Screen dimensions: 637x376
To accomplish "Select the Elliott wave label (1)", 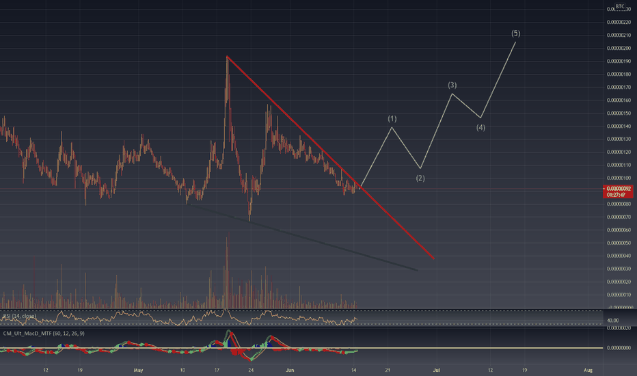I will (x=392, y=119).
